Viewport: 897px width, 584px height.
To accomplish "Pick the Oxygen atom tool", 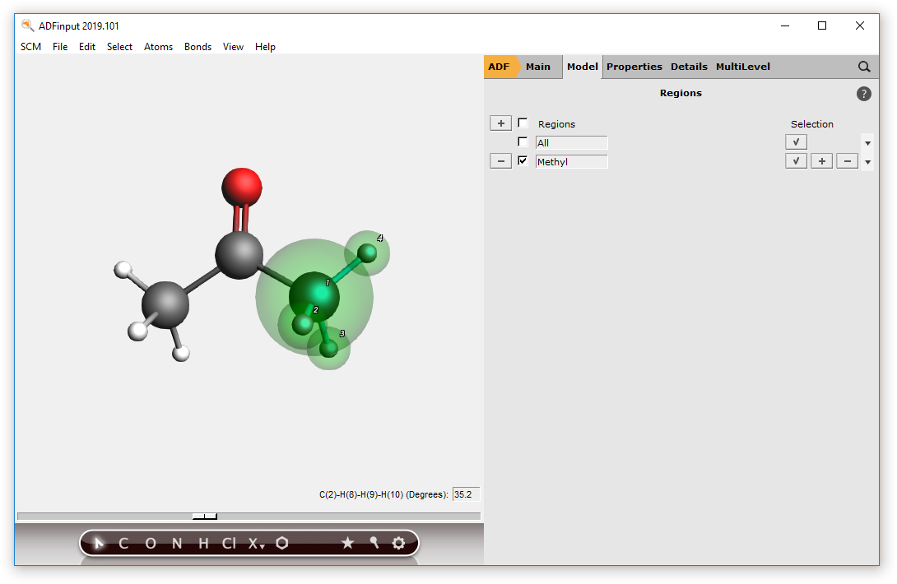I will pyautogui.click(x=151, y=543).
